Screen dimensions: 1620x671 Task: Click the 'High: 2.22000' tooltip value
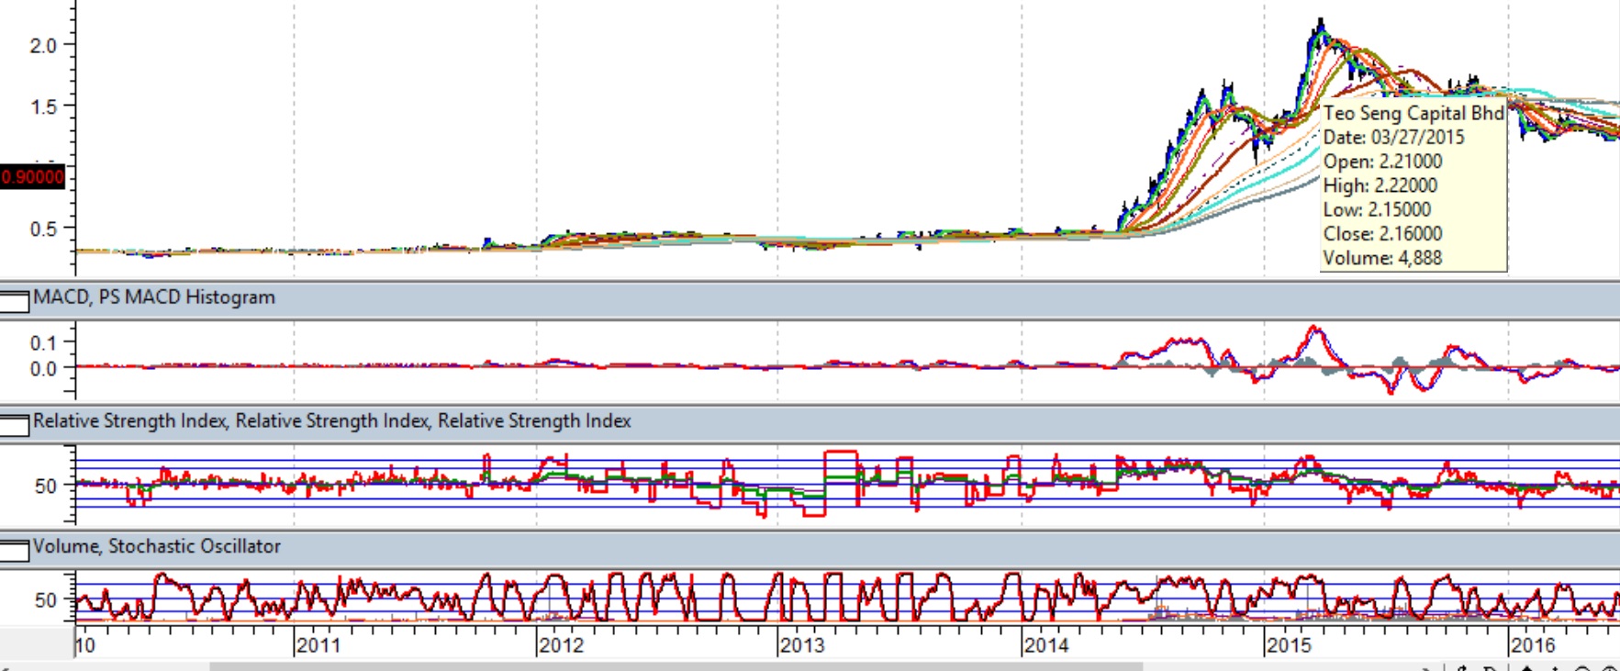click(1380, 185)
